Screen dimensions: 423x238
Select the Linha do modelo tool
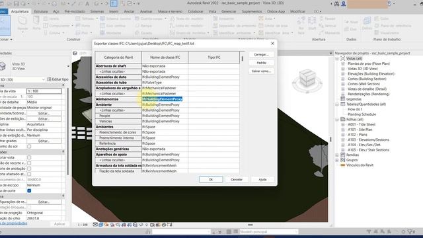tap(186, 26)
